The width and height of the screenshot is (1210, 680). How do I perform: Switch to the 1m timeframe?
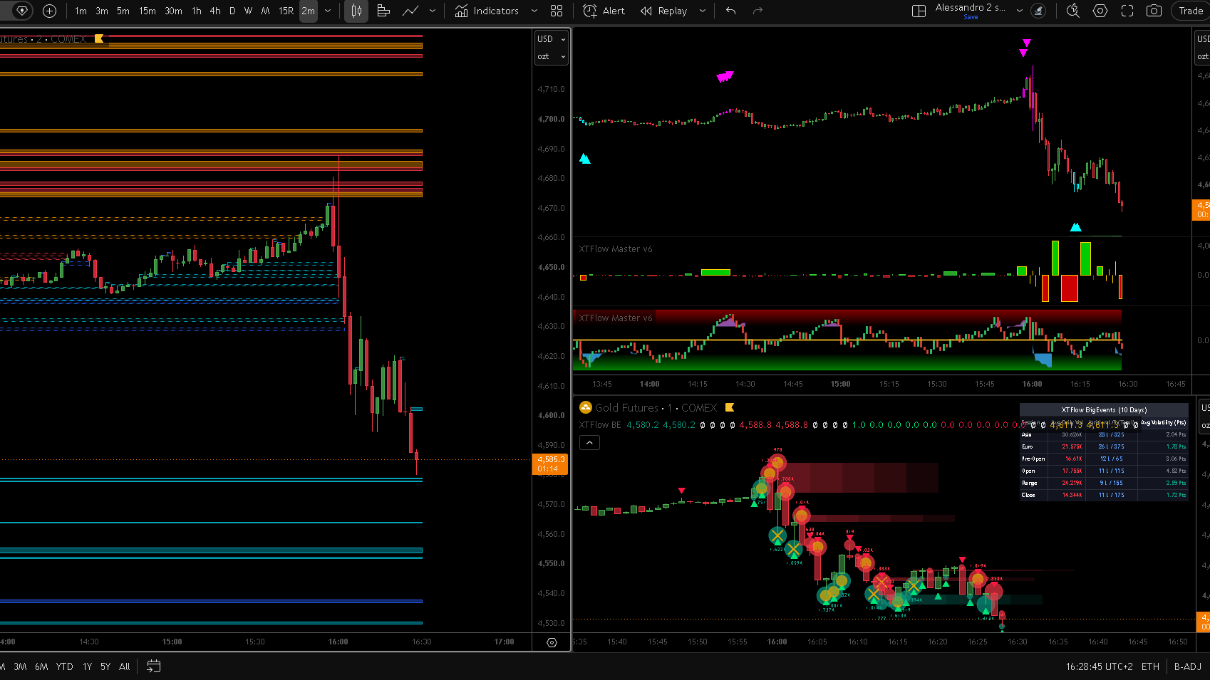(x=81, y=11)
